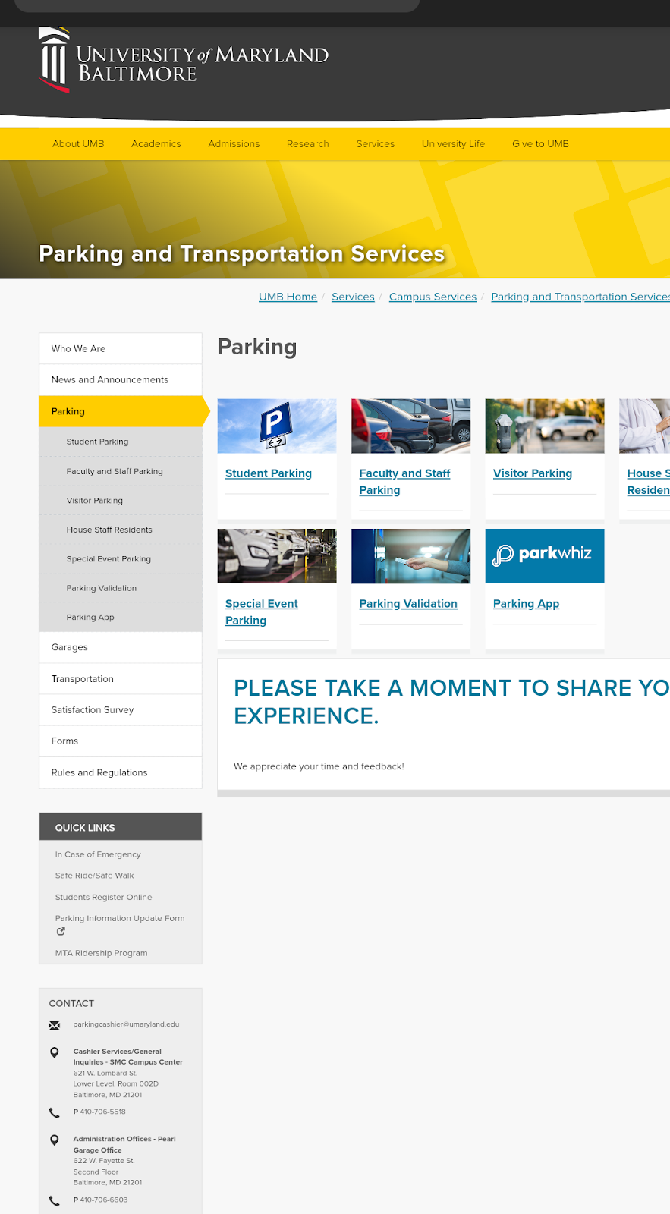Image resolution: width=670 pixels, height=1214 pixels.
Task: Click phone number 410-706-6603
Action: 103,1200
